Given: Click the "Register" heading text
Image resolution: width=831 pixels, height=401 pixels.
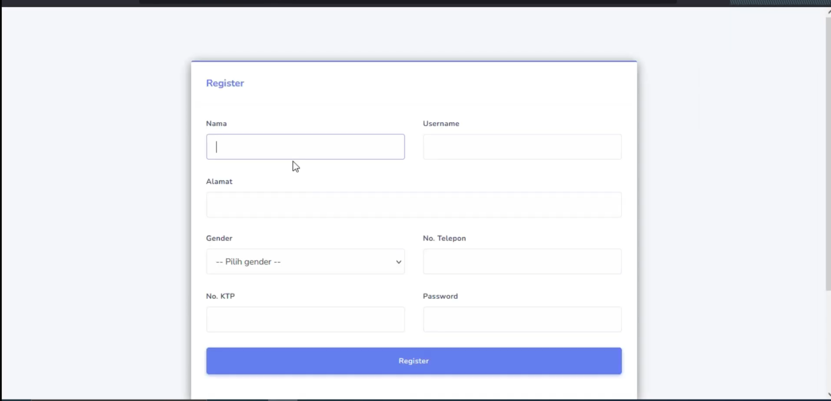Looking at the screenshot, I should 225,83.
